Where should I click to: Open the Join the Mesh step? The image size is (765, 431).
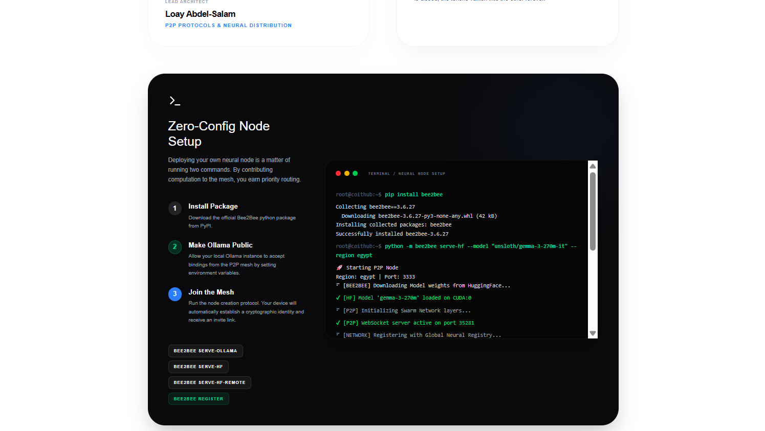click(211, 292)
